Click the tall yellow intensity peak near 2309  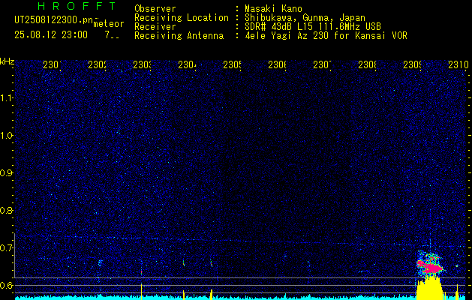[430, 288]
